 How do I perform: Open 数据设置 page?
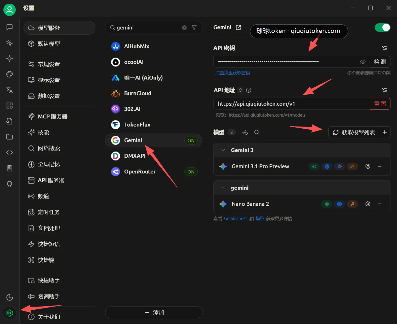point(59,96)
